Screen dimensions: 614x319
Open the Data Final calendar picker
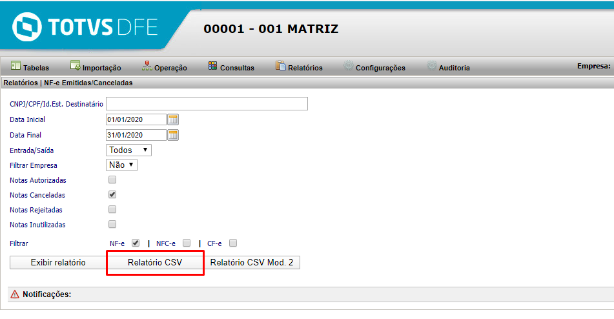173,135
